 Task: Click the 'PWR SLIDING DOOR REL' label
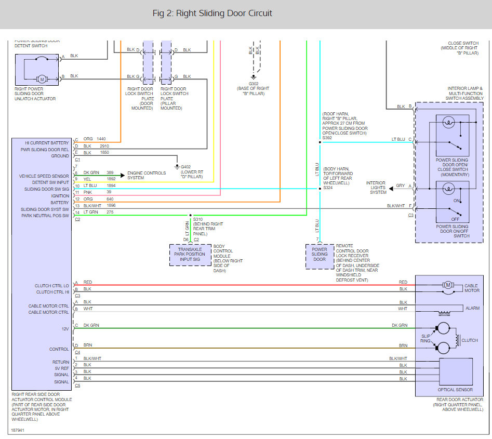pyautogui.click(x=45, y=150)
